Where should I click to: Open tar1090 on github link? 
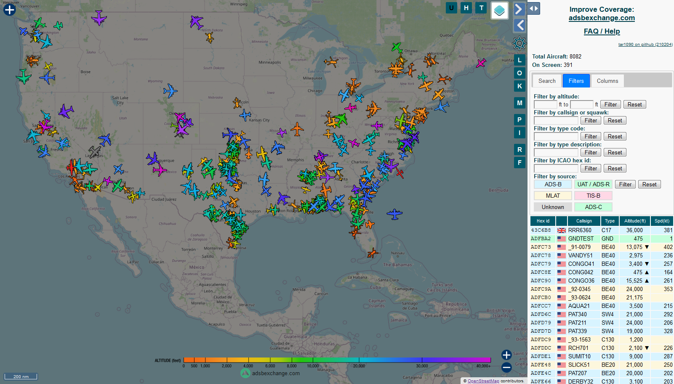tap(645, 45)
